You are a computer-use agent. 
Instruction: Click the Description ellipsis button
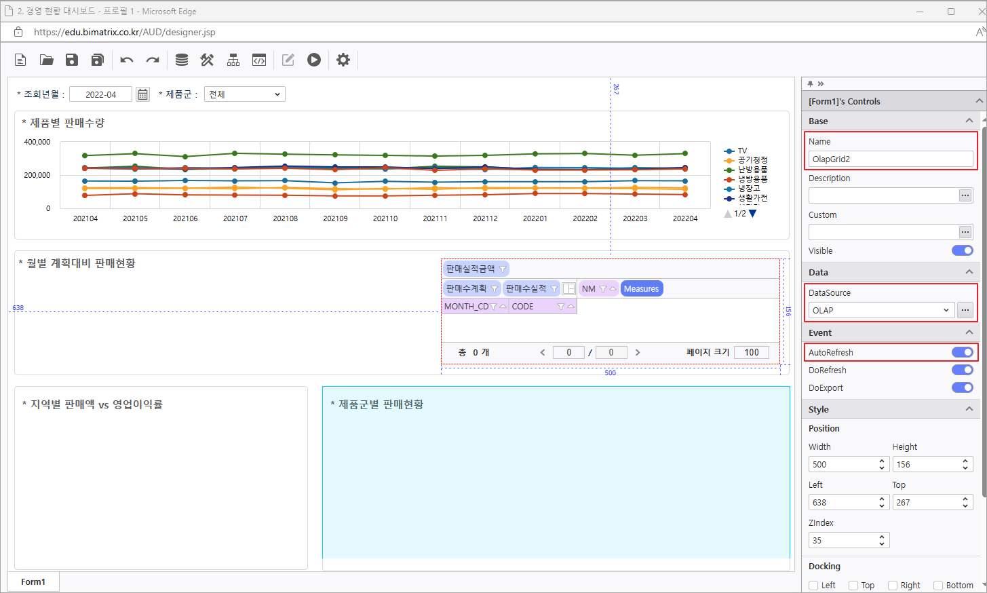pos(965,195)
